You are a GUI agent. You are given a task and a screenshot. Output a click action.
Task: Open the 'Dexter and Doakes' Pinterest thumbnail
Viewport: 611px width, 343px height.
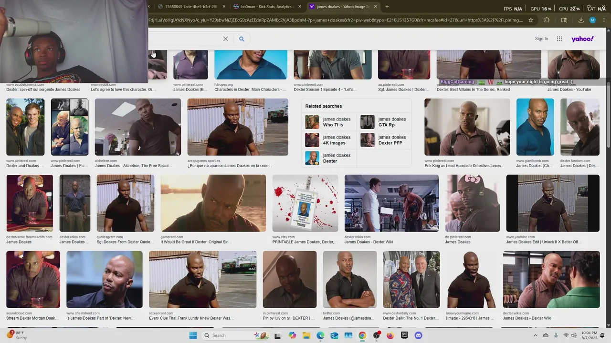pos(25,127)
